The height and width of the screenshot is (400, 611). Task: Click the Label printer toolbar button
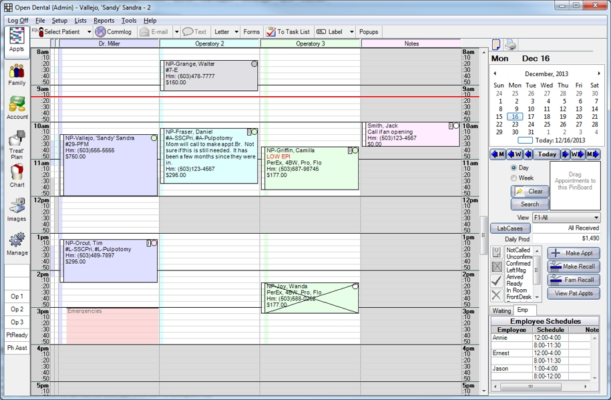(330, 32)
